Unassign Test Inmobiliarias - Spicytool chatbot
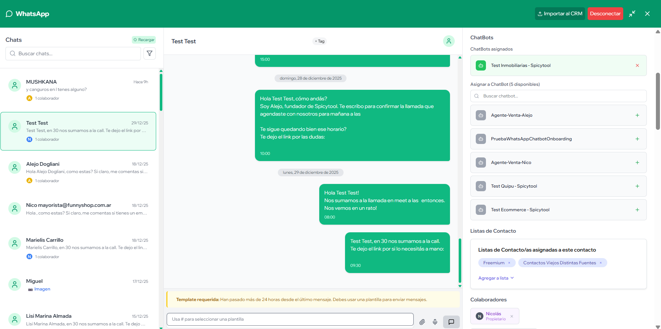This screenshot has height=329, width=661. (637, 65)
